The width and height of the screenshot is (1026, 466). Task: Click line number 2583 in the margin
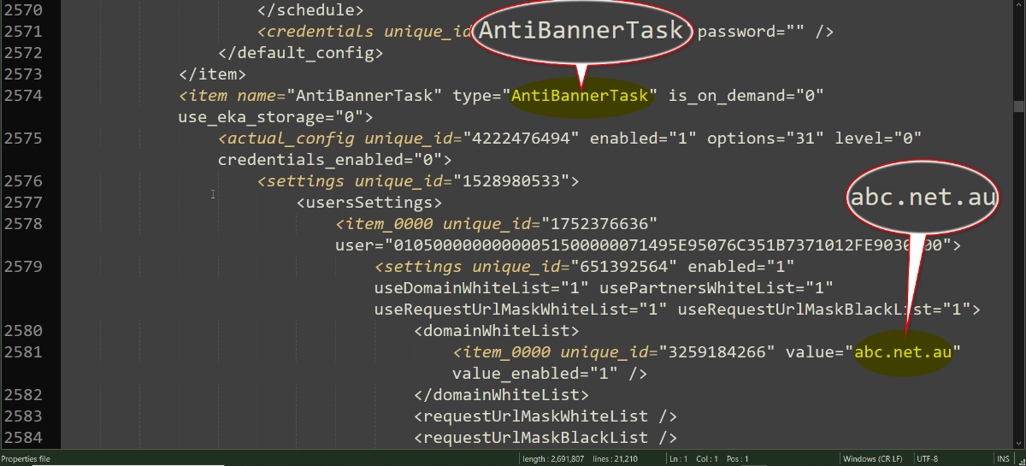23,416
